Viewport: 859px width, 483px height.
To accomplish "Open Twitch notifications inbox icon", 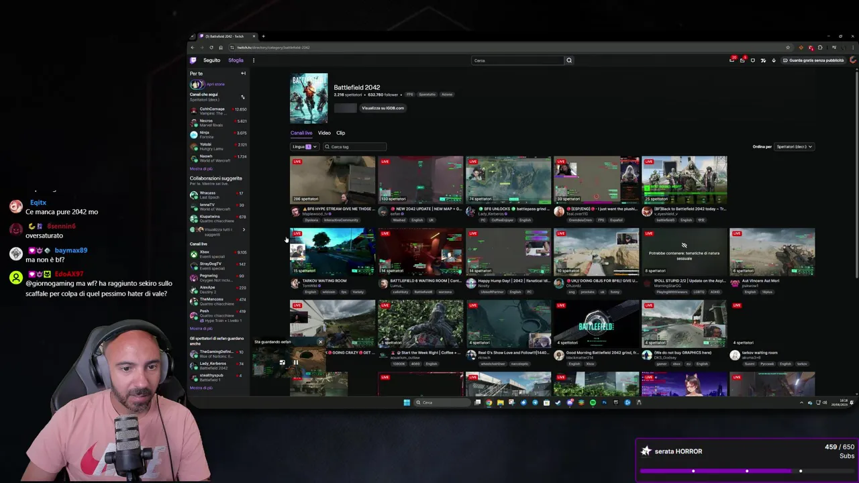I will [732, 60].
